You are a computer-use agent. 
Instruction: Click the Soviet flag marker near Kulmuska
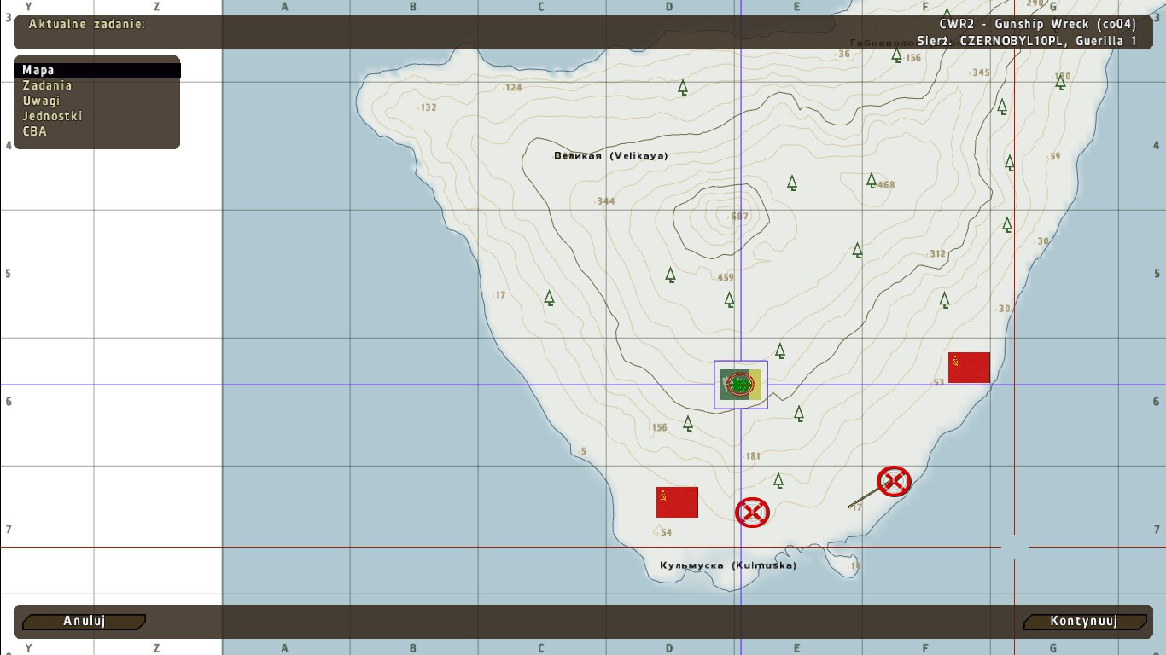(677, 502)
